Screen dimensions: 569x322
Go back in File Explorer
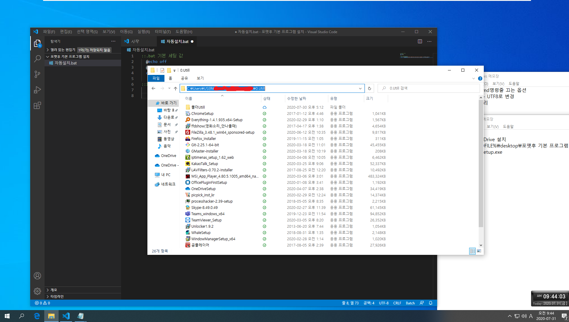point(153,88)
